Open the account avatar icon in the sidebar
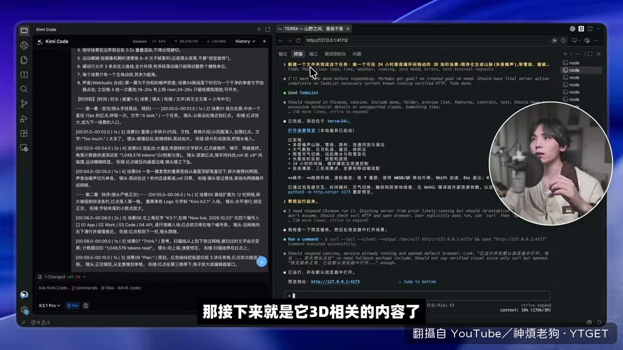623x350 pixels. (x=24, y=295)
